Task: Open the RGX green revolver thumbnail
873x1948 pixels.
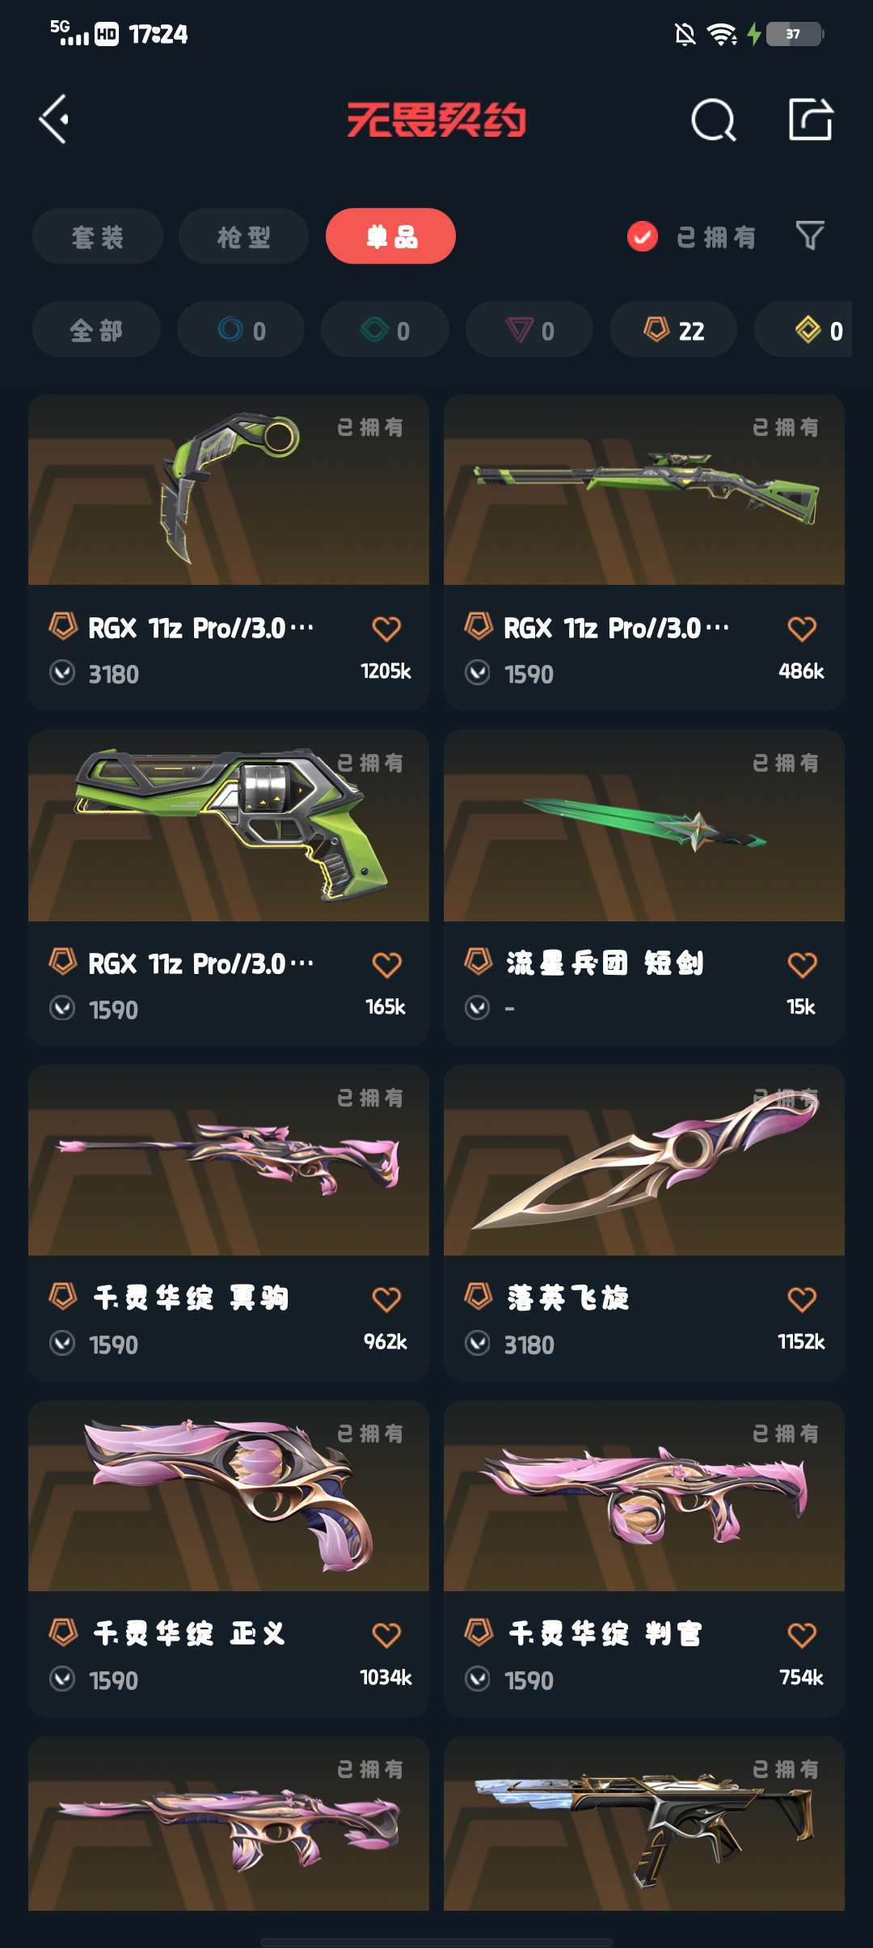Action: (x=229, y=826)
